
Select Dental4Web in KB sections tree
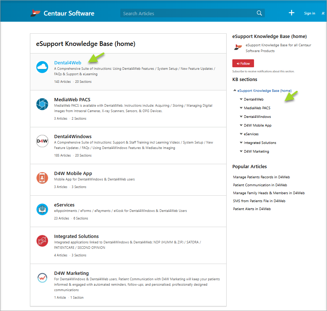[x=254, y=99]
